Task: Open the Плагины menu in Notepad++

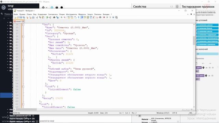Action: coord(98,14)
